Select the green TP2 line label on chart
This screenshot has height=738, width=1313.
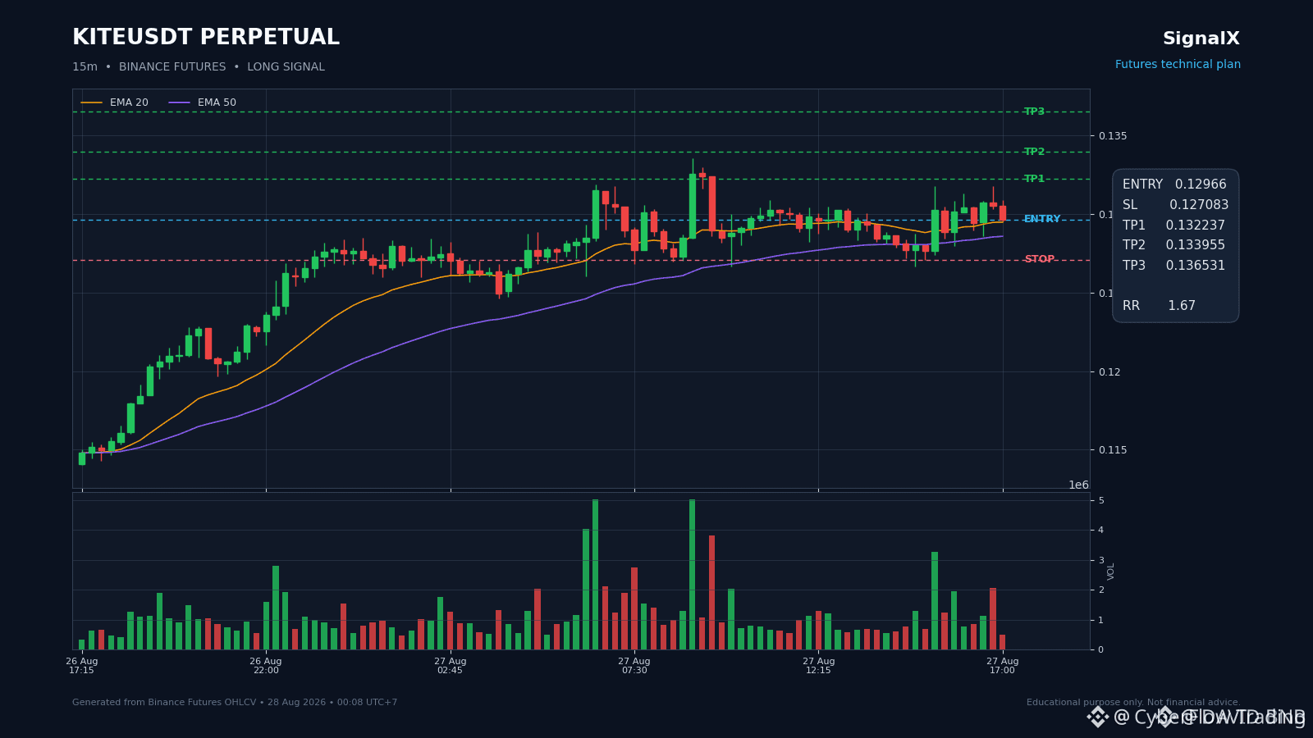1034,152
